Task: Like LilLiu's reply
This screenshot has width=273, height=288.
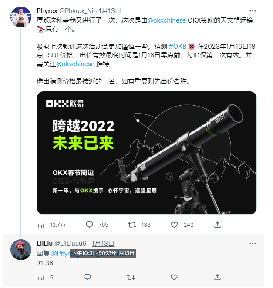Action: click(x=174, y=277)
